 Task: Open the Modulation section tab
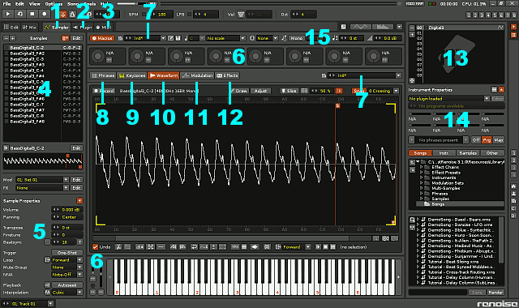click(197, 75)
